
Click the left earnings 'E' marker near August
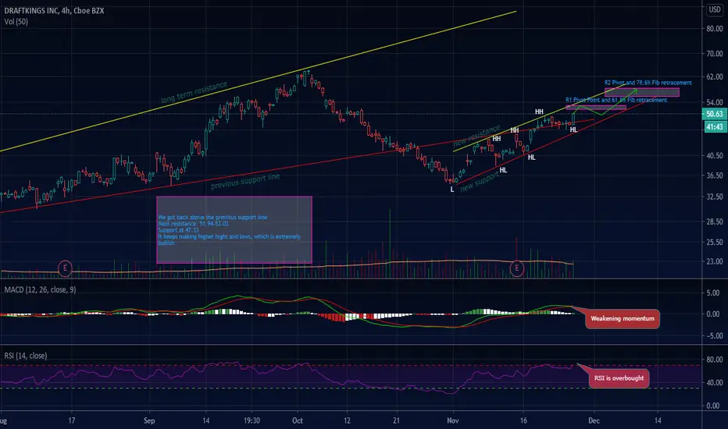click(65, 268)
